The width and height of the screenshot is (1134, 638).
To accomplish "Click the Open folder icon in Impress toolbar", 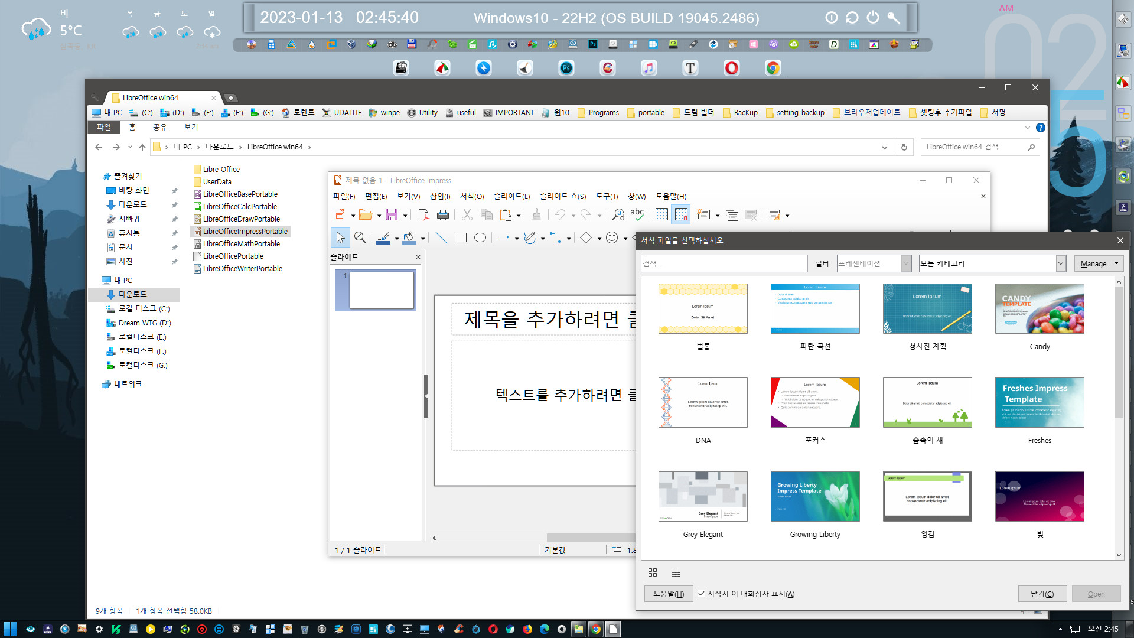I will click(366, 215).
